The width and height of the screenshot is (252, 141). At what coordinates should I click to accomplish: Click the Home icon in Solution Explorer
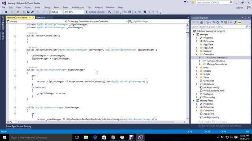pyautogui.click(x=202, y=22)
